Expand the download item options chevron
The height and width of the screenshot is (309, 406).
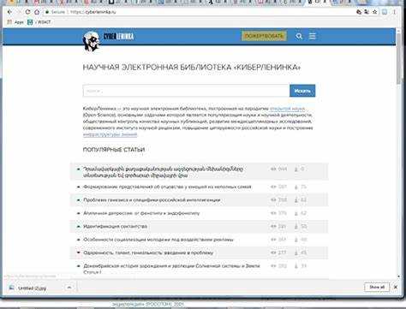point(69,288)
